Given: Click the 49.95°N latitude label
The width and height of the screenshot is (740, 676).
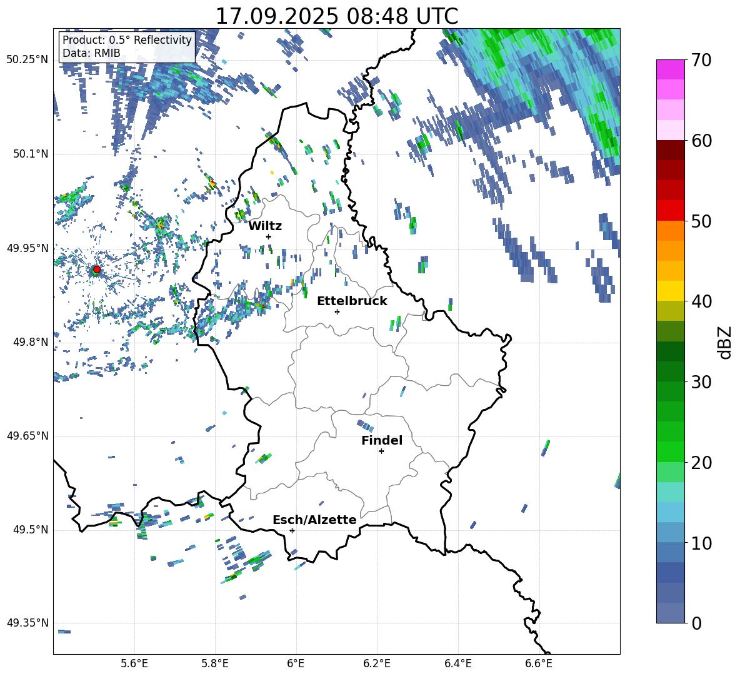Looking at the screenshot, I should (27, 248).
